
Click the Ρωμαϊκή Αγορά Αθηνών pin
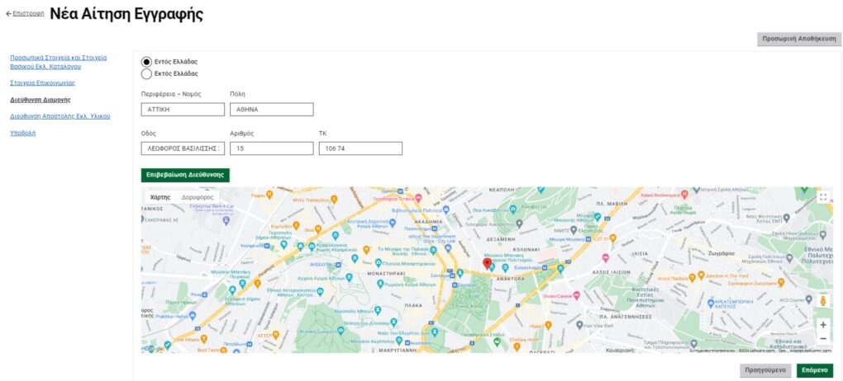tap(380, 284)
